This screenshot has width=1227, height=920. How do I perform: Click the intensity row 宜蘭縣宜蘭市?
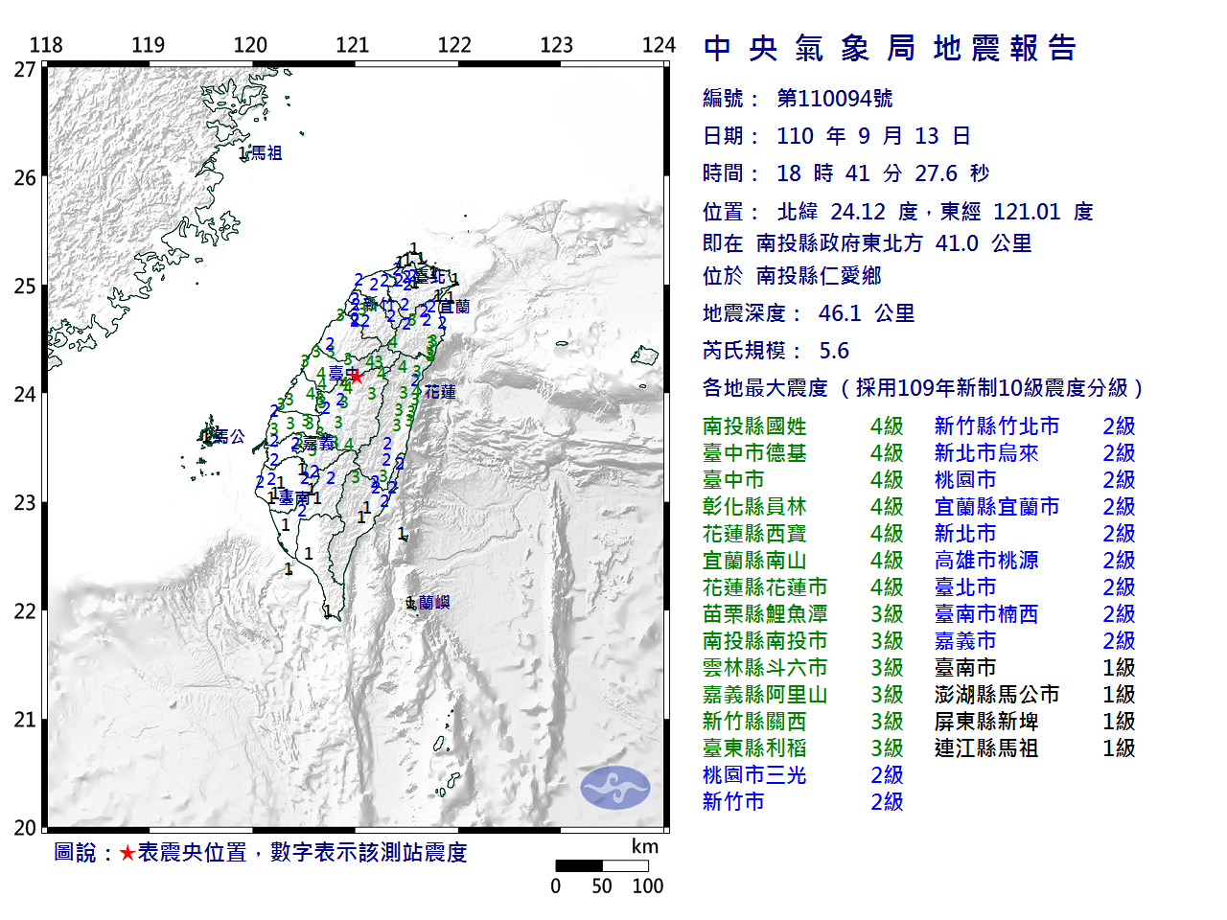pyautogui.click(x=1035, y=507)
